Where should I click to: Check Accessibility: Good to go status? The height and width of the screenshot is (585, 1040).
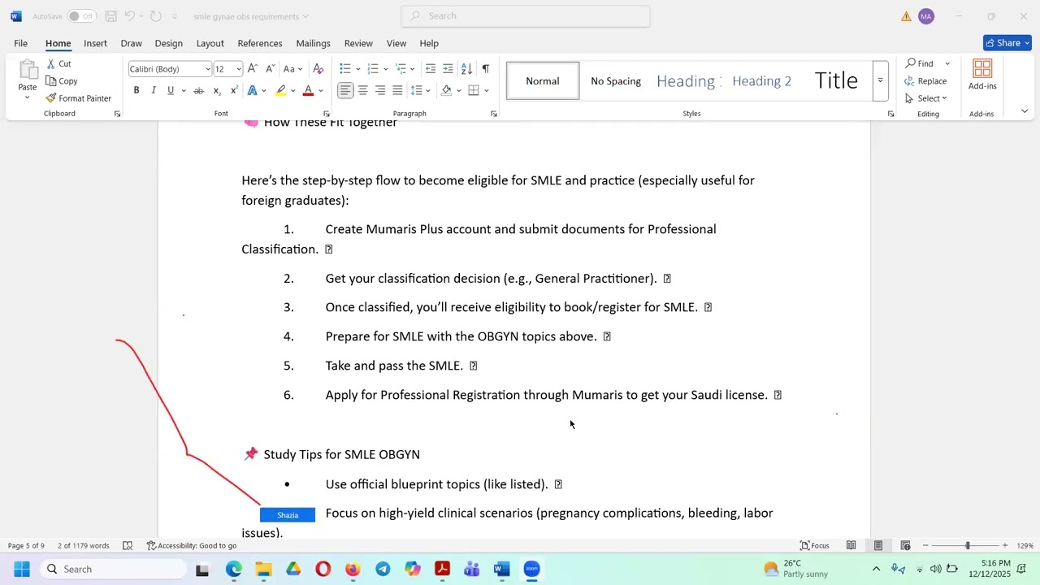[192, 545]
